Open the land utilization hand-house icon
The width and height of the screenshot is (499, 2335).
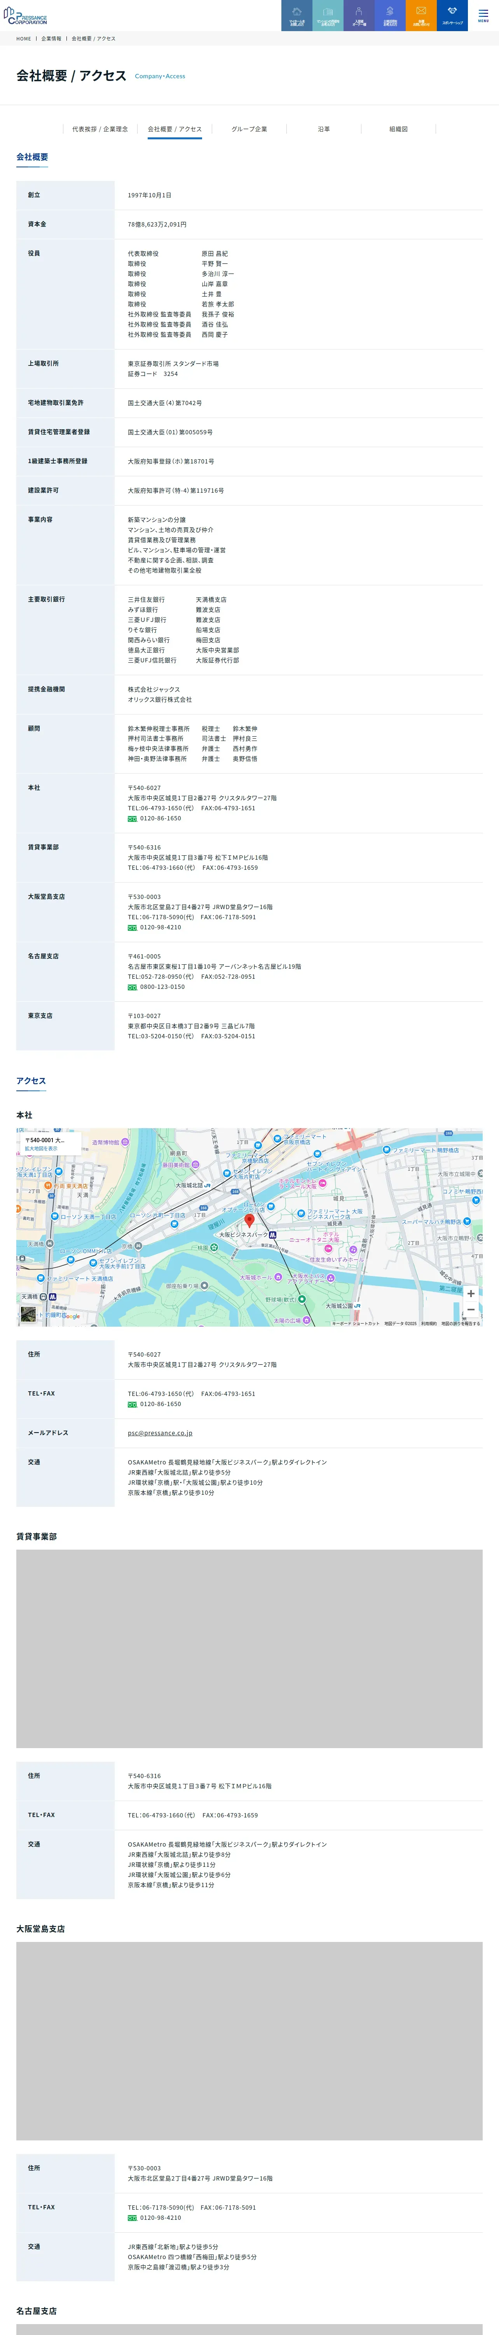389,16
